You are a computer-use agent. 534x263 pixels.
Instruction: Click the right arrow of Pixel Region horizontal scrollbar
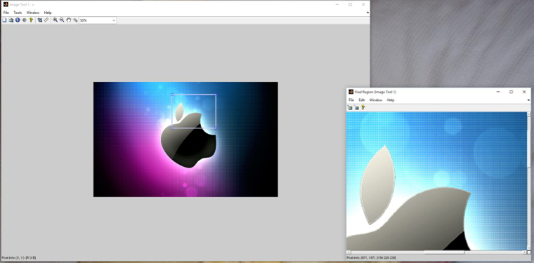[x=524, y=252]
